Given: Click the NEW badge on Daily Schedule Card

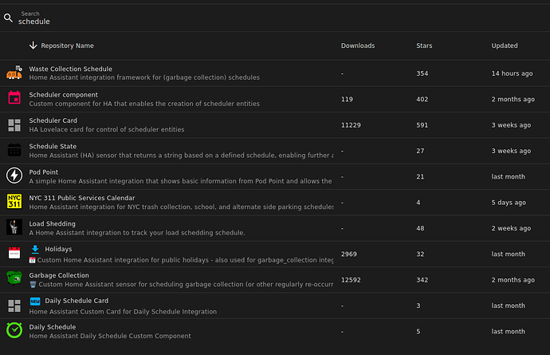Looking at the screenshot, I should (x=35, y=301).
